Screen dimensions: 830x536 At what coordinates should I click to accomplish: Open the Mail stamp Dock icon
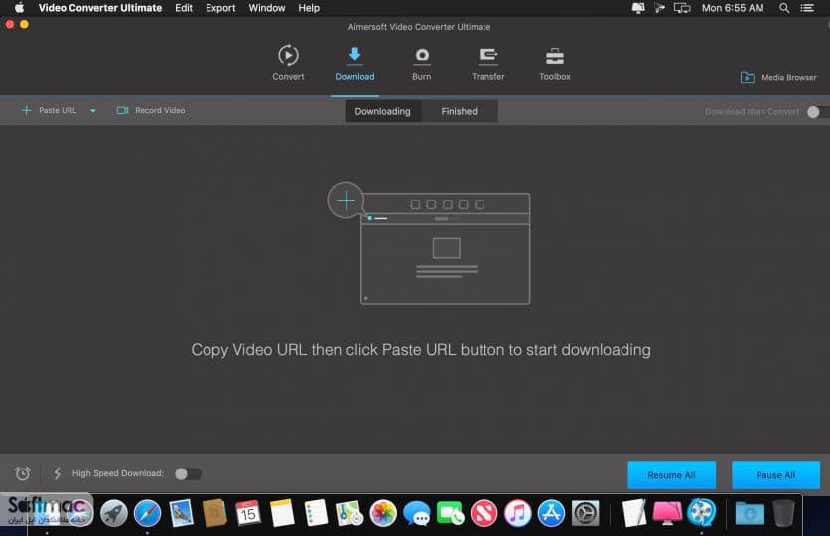click(181, 513)
